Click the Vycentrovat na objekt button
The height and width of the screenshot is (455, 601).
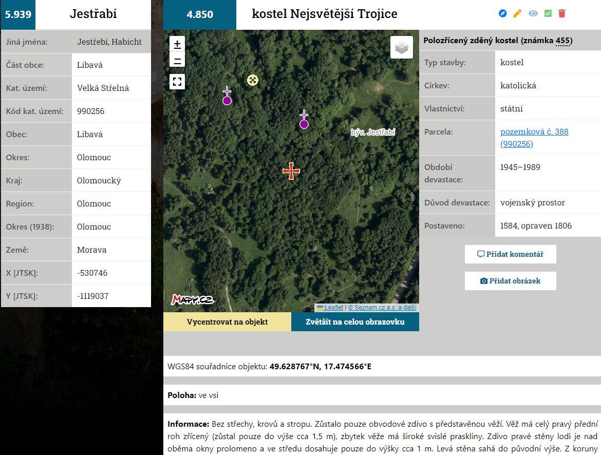pos(227,321)
